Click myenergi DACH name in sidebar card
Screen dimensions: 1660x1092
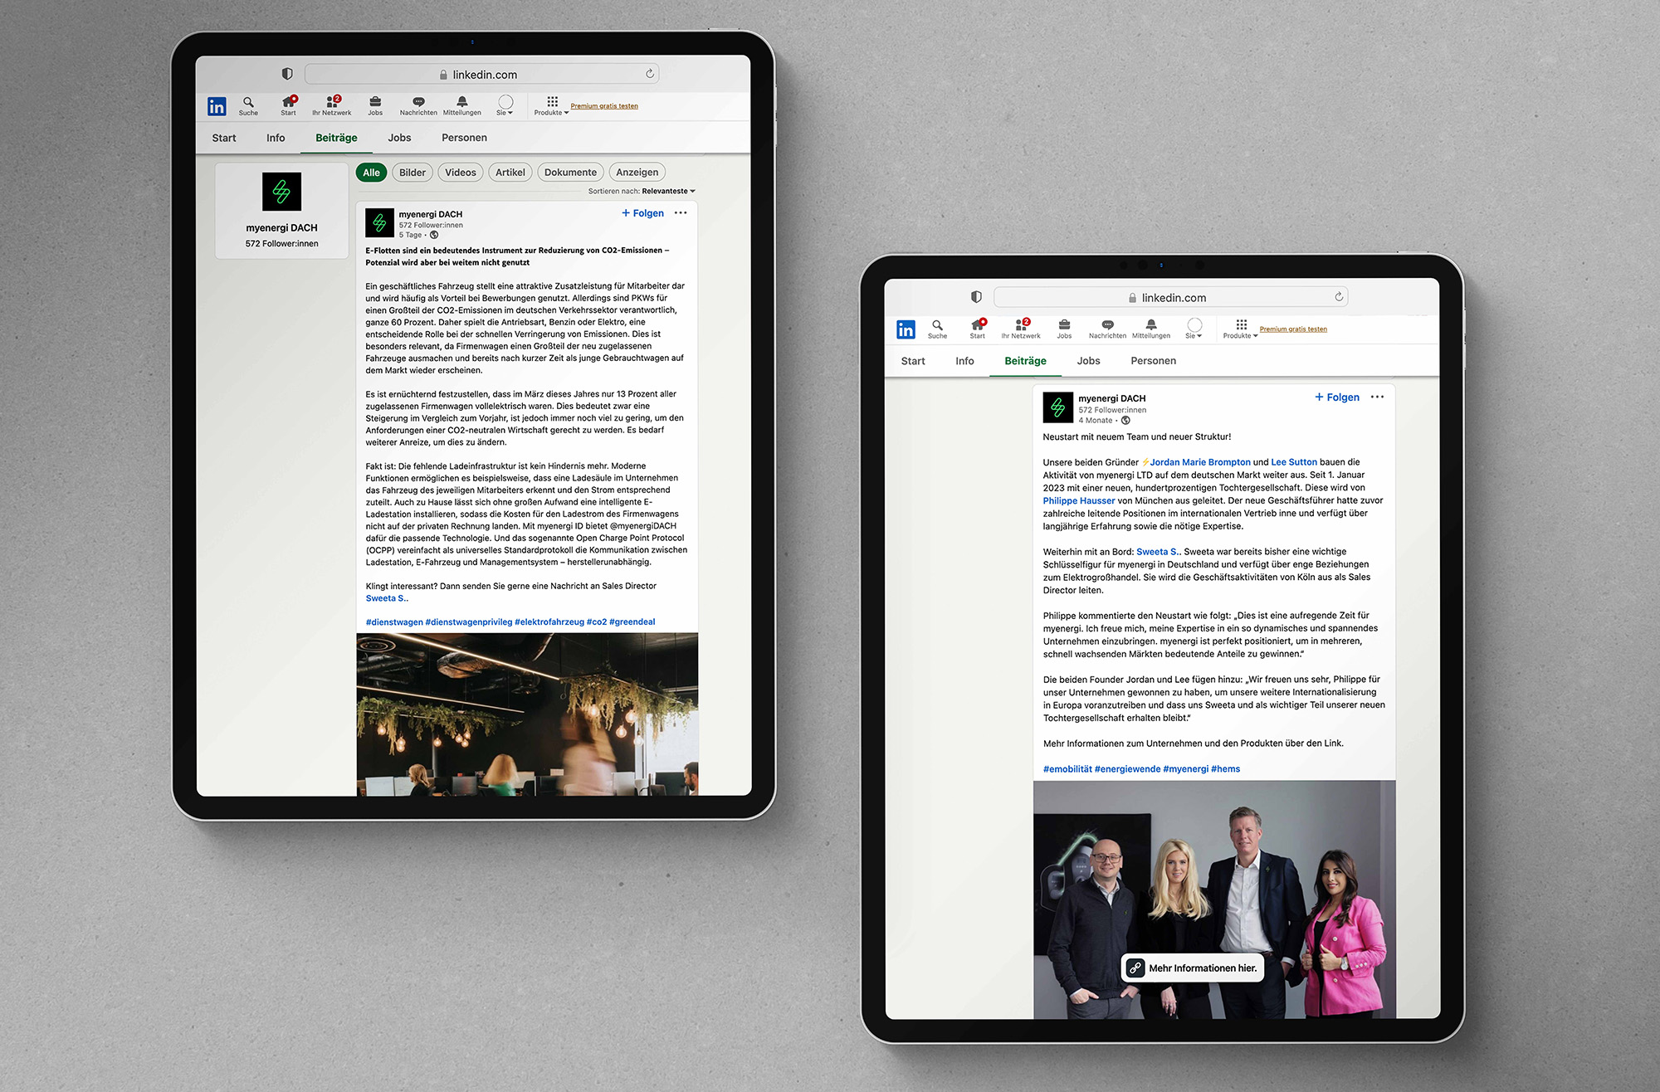pyautogui.click(x=281, y=227)
